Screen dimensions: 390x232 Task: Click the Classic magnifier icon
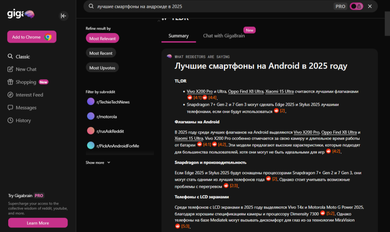pos(10,57)
